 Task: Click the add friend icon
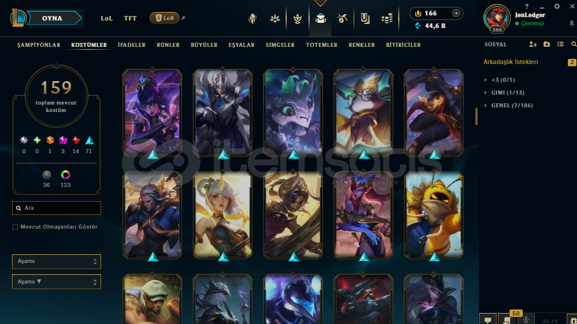point(532,44)
